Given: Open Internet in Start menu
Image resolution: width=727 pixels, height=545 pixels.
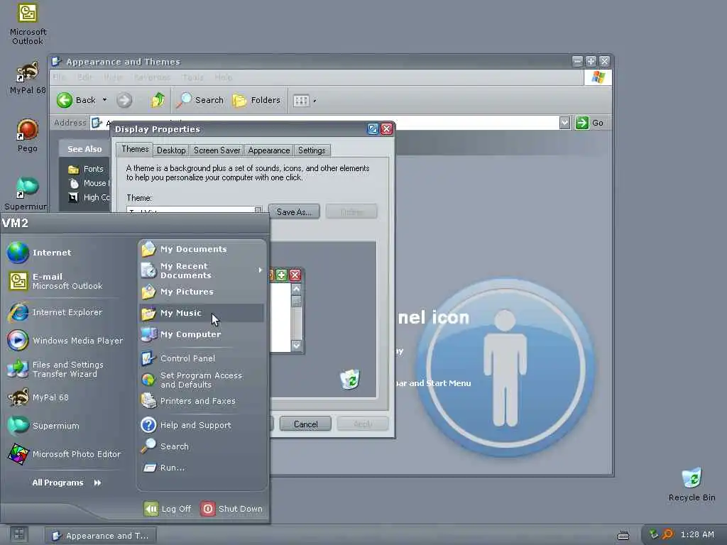Looking at the screenshot, I should 40,253.
